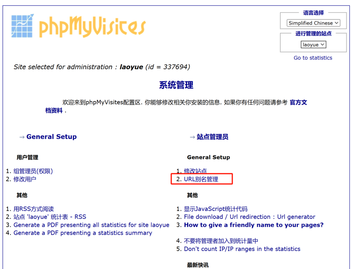Image resolution: width=353 pixels, height=269 pixels.
Task: Open 组管理员(权限) group admin page
Action: click(33, 171)
